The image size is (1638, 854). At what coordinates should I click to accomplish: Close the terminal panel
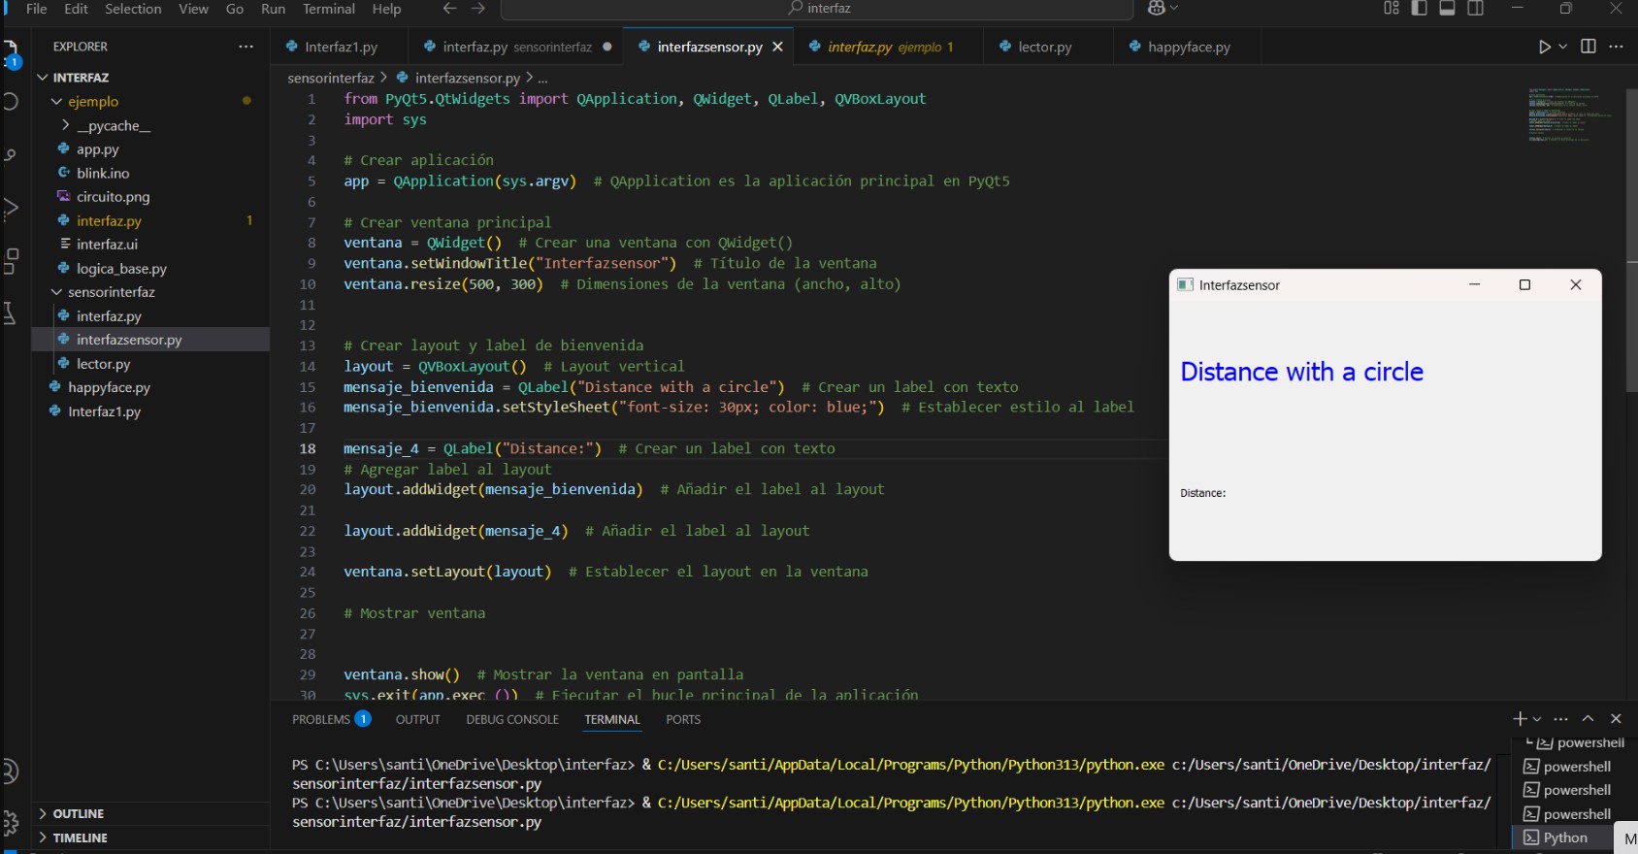1616,719
